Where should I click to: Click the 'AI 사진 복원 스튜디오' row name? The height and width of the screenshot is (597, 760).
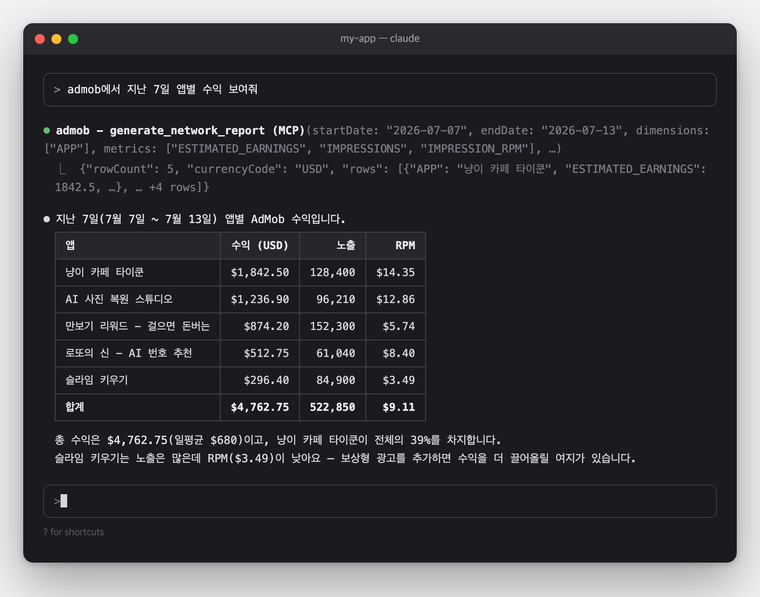[119, 299]
